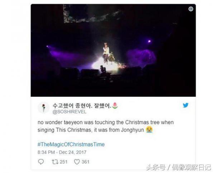Open the 8:34 PM - Dec 24, 2017 timestamp
The width and height of the screenshot is (215, 173).
(x=62, y=152)
